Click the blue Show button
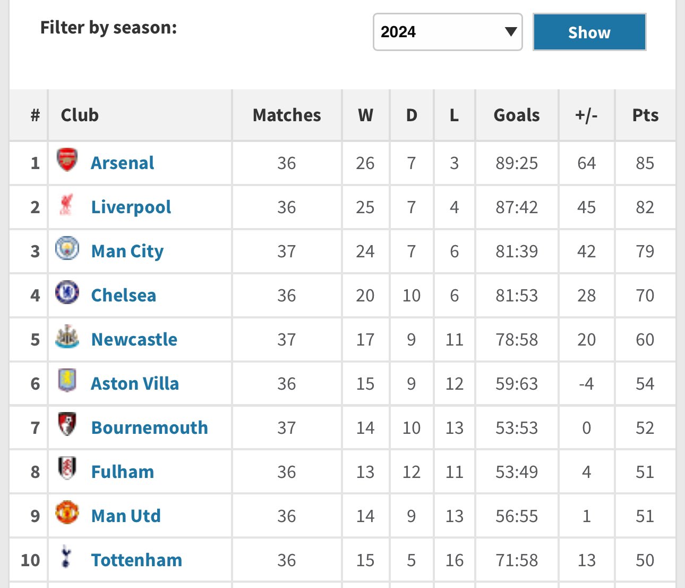 (589, 32)
